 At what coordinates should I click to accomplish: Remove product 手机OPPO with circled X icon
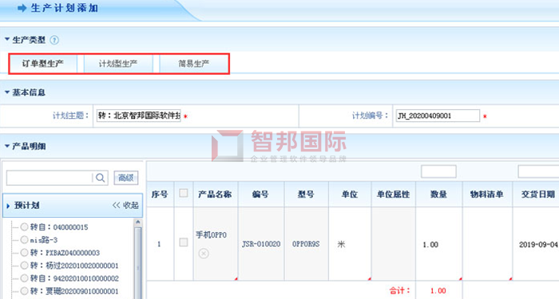pyautogui.click(x=204, y=254)
